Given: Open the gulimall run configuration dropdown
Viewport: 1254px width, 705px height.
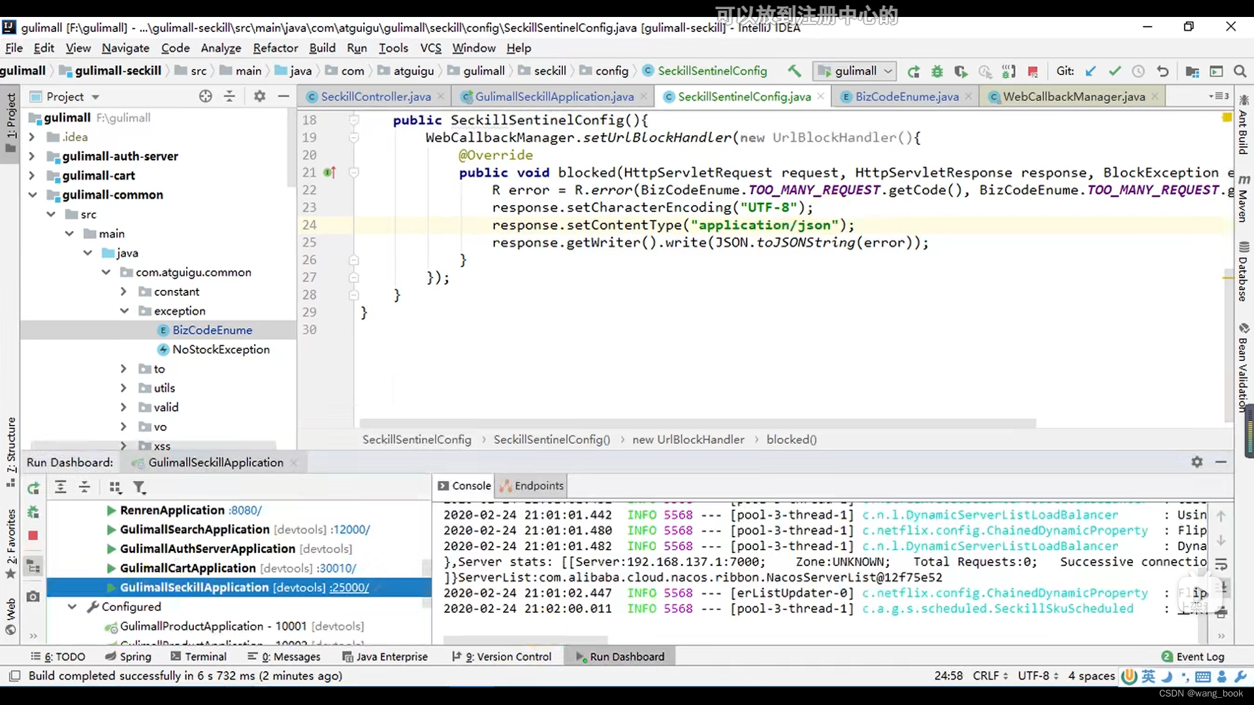Looking at the screenshot, I should tap(855, 71).
